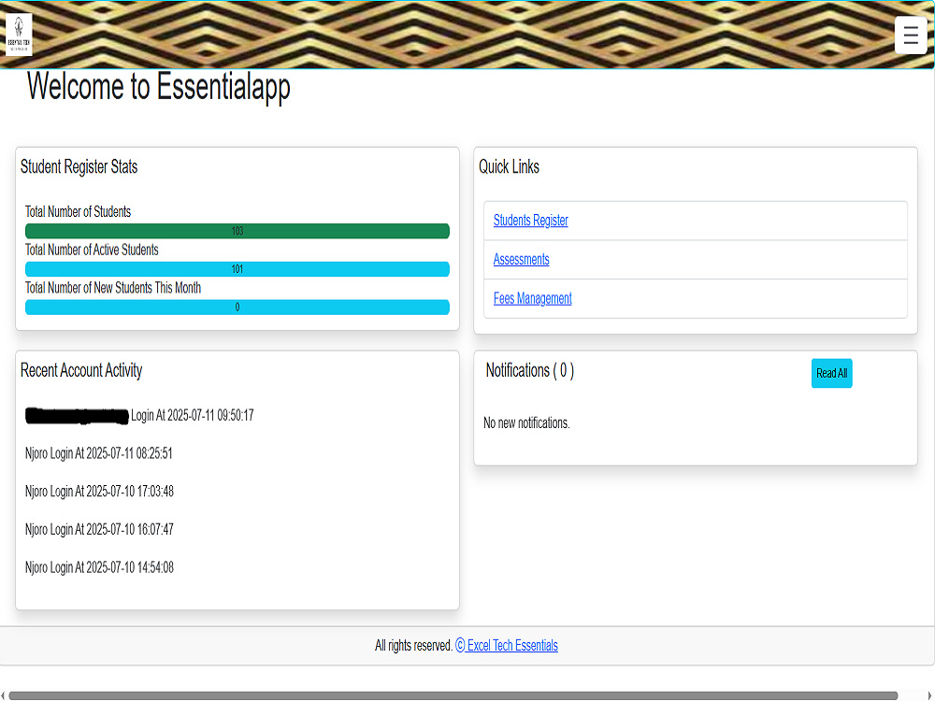Click the horizontal scrollbar at the bottom of the page
The image size is (935, 701).
click(453, 695)
